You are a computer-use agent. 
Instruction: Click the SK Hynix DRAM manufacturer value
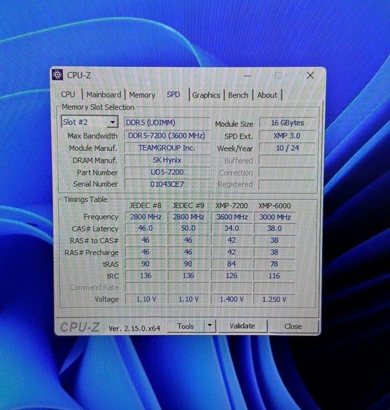click(167, 160)
